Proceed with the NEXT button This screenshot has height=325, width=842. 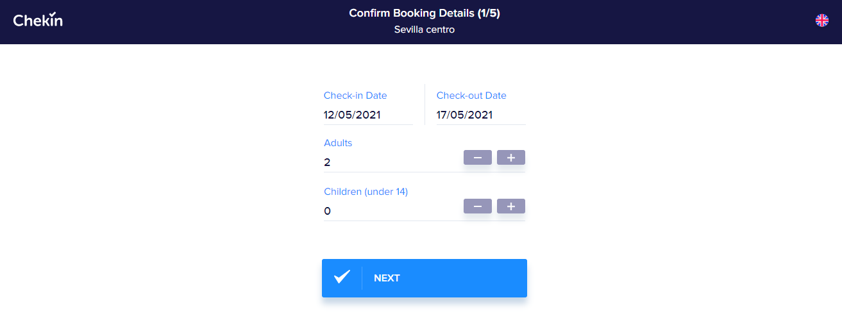click(425, 278)
